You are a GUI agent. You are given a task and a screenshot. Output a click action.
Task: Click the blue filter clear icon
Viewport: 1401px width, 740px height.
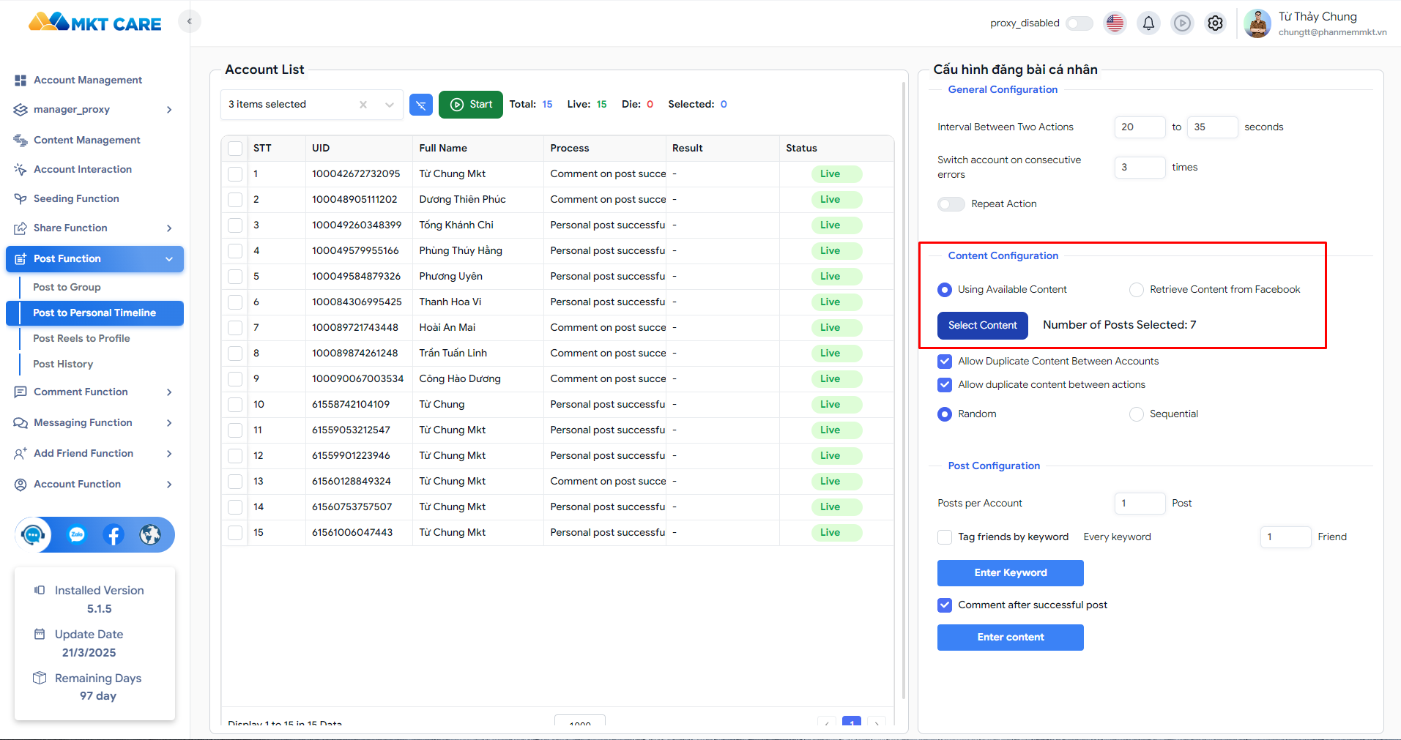[421, 105]
